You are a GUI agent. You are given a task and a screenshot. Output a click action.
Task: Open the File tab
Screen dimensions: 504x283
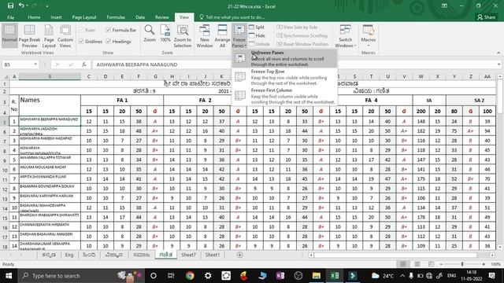[10, 17]
